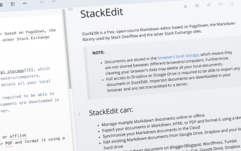Image resolution: width=241 pixels, height=151 pixels.
Task: Open the help question mark icon
Action: [185, 7]
